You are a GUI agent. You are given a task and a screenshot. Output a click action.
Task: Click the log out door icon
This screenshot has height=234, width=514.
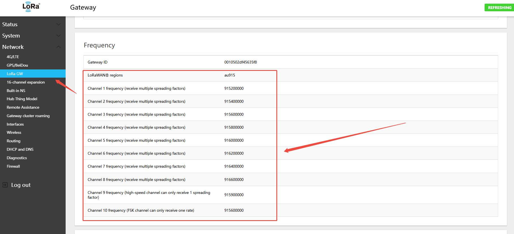(x=5, y=185)
